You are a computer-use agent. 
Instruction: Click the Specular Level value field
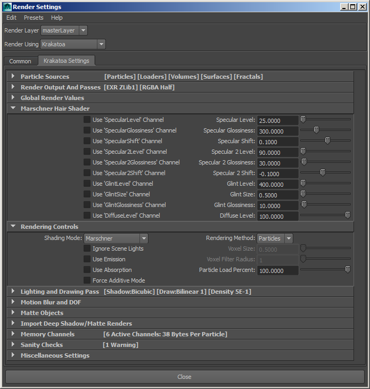click(x=278, y=121)
